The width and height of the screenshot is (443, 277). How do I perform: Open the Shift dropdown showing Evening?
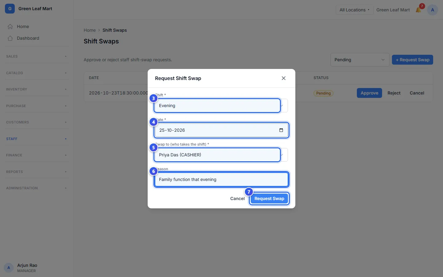(221, 106)
